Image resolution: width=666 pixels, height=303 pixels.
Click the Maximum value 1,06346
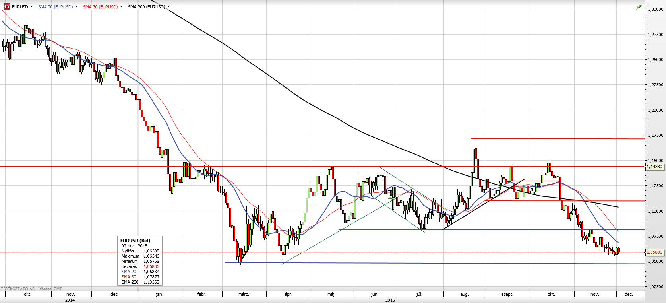pyautogui.click(x=151, y=256)
